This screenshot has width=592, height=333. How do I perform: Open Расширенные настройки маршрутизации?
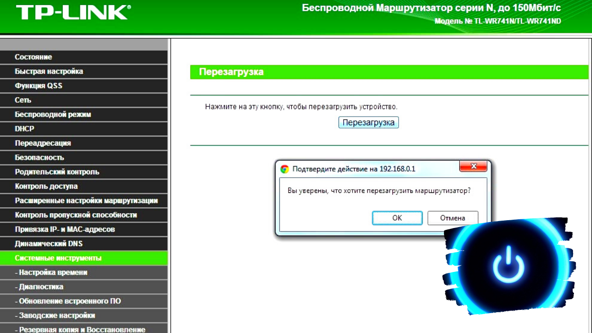tap(84, 200)
